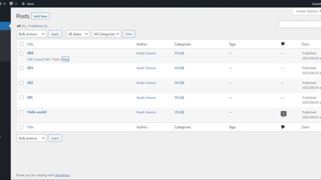321x180 pixels.
Task: Click author Noah Visence in 002 row
Action: pos(146,83)
